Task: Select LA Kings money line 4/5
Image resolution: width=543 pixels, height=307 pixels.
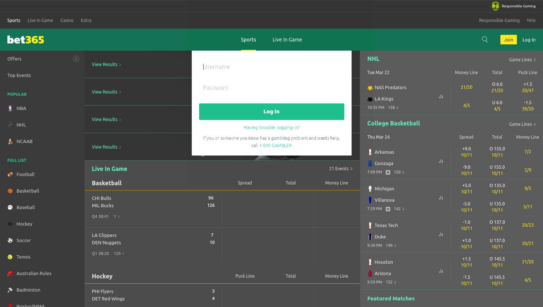Action: point(466,105)
